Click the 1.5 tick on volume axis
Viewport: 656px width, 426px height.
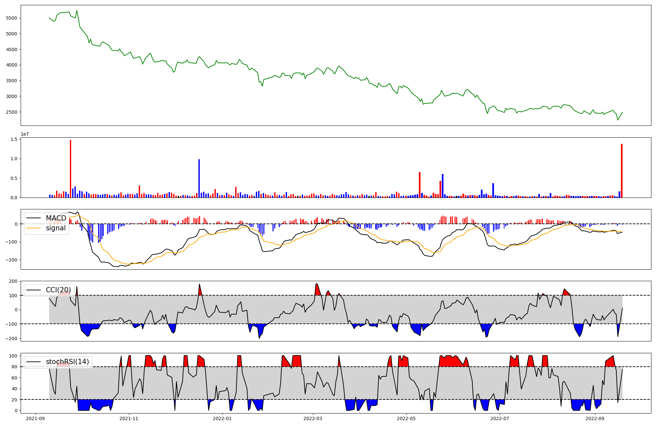point(14,139)
